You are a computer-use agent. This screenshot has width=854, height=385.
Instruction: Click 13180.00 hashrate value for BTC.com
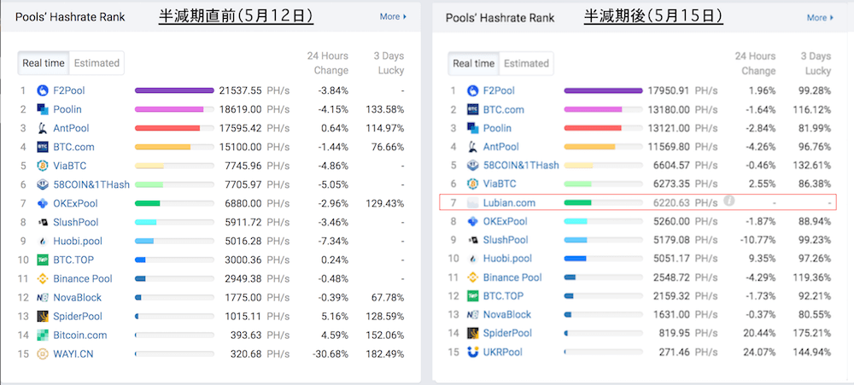[670, 109]
